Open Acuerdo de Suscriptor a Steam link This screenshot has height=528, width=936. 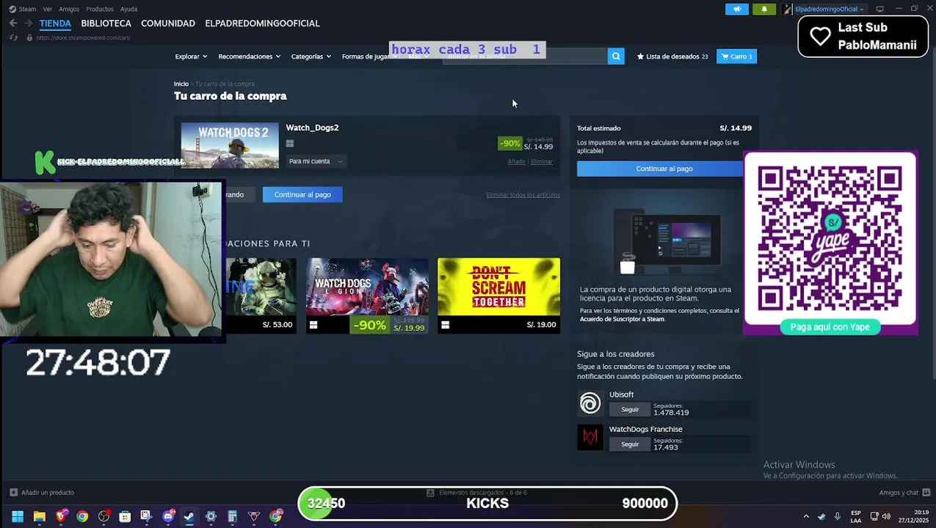[622, 319]
